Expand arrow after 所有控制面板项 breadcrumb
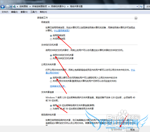The image size is (150, 132). 49,7
